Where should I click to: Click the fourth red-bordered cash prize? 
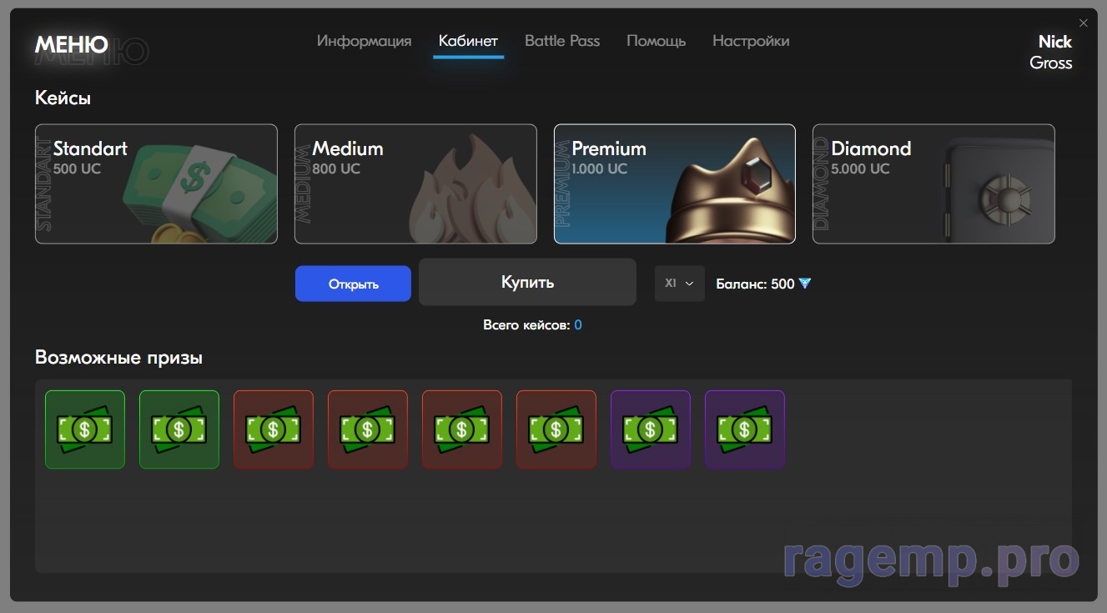coord(556,430)
